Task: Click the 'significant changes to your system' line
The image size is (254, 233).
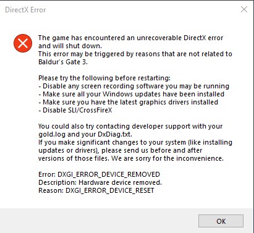Action: coord(135,142)
